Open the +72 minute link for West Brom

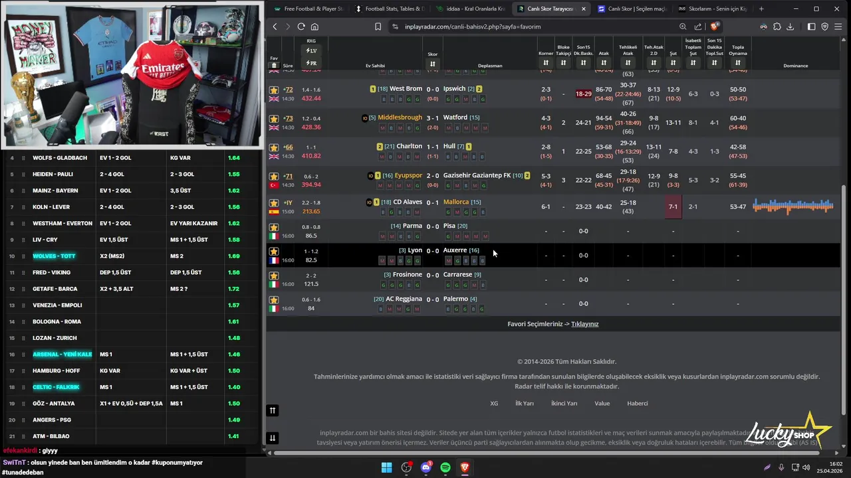click(288, 90)
